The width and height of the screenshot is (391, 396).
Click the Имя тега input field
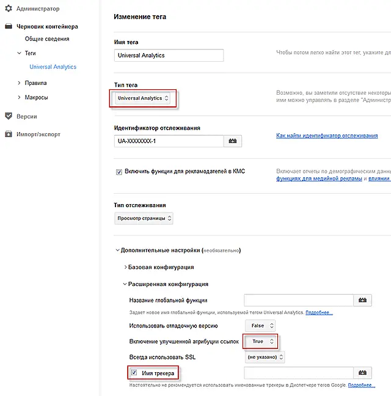pos(169,56)
